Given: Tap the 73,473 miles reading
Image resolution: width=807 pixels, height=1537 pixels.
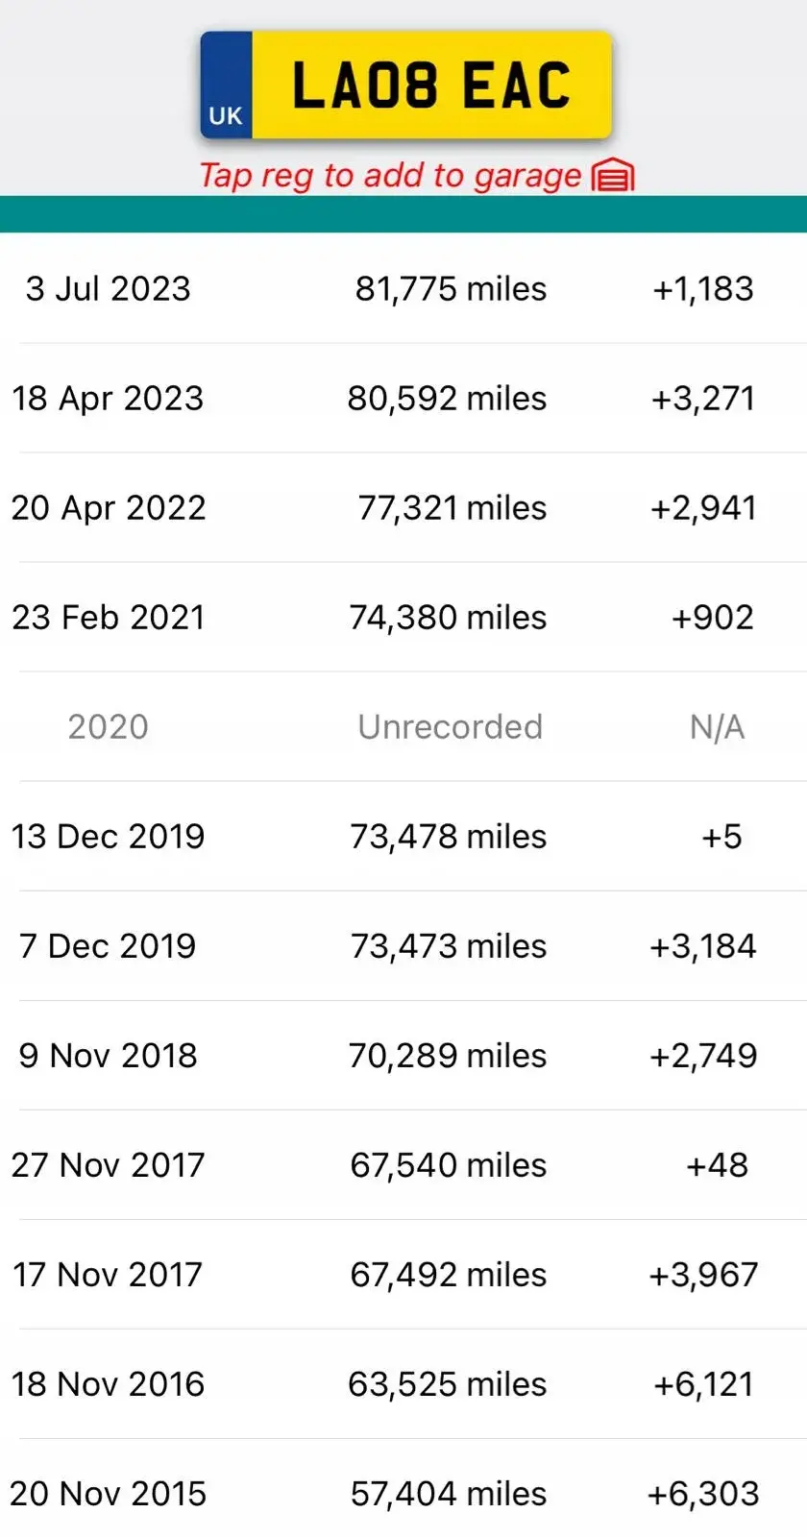Looking at the screenshot, I should coord(449,946).
